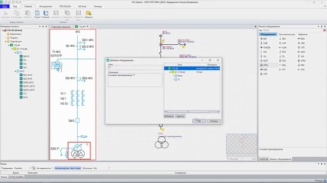Select the 110_4H row in dialog tree

tap(192, 69)
